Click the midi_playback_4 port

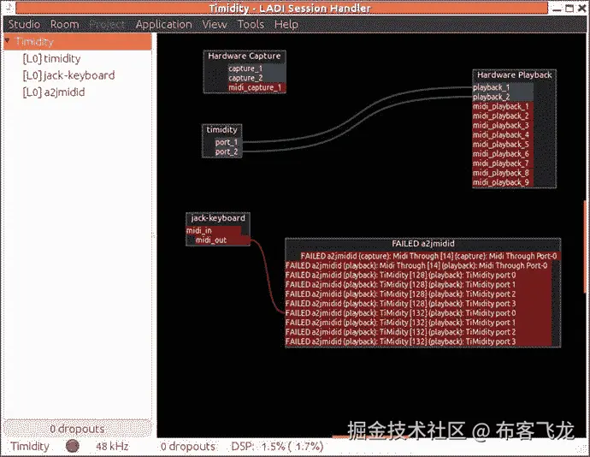pos(503,135)
